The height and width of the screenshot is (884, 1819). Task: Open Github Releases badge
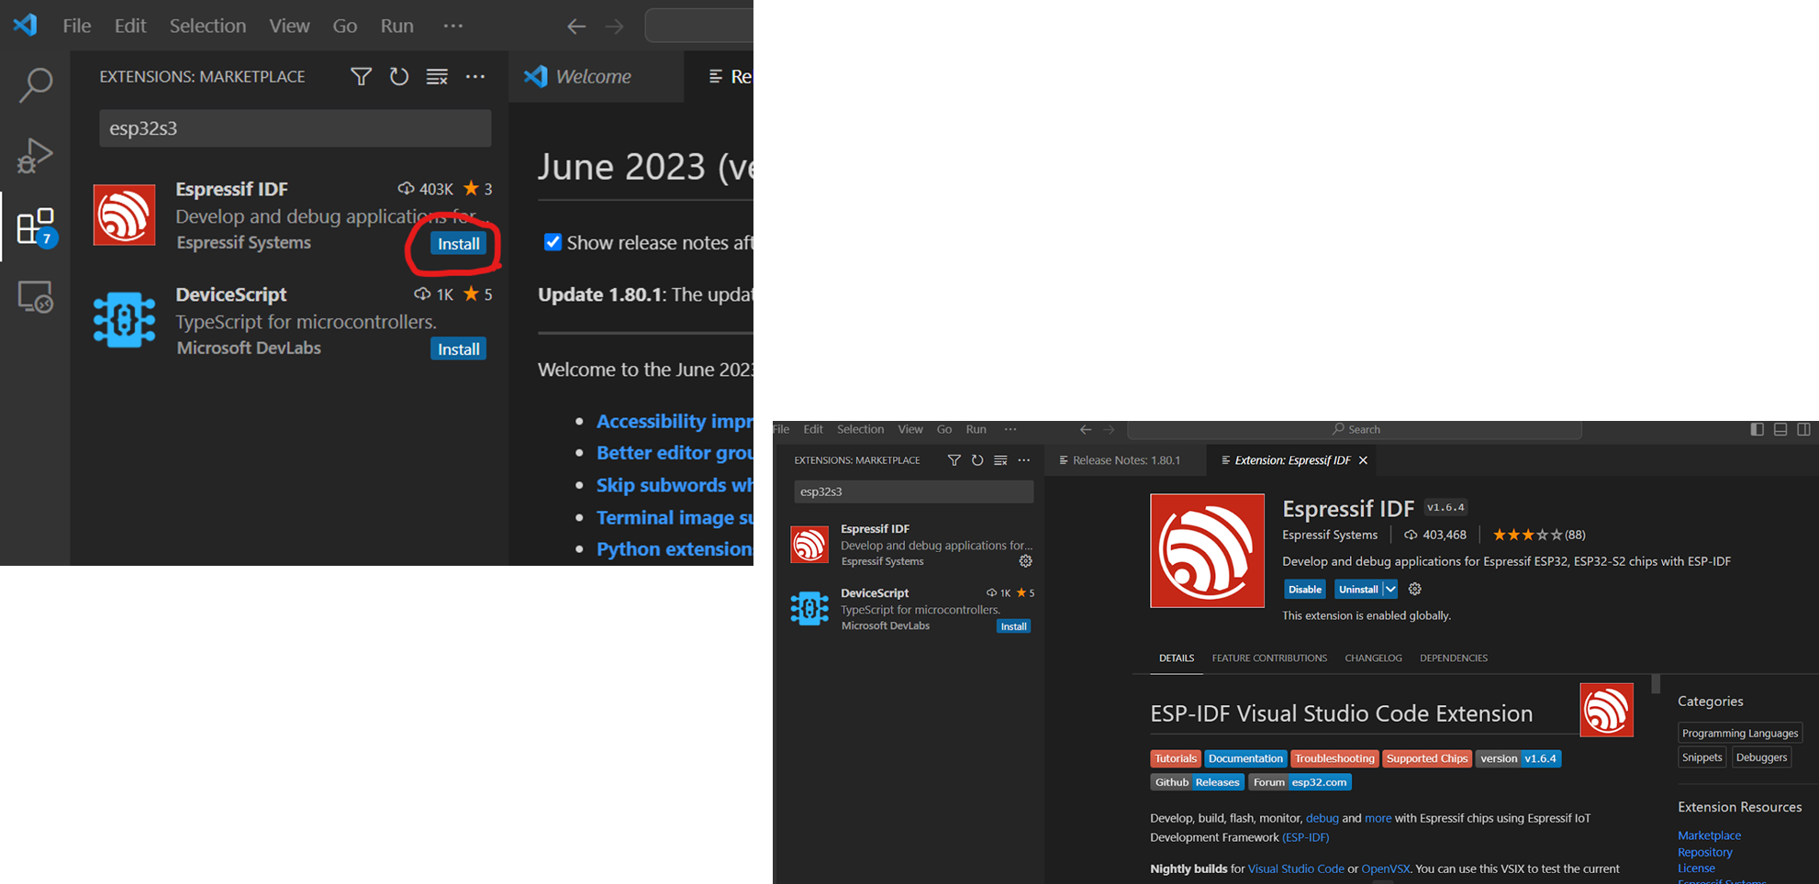pyautogui.click(x=1198, y=782)
